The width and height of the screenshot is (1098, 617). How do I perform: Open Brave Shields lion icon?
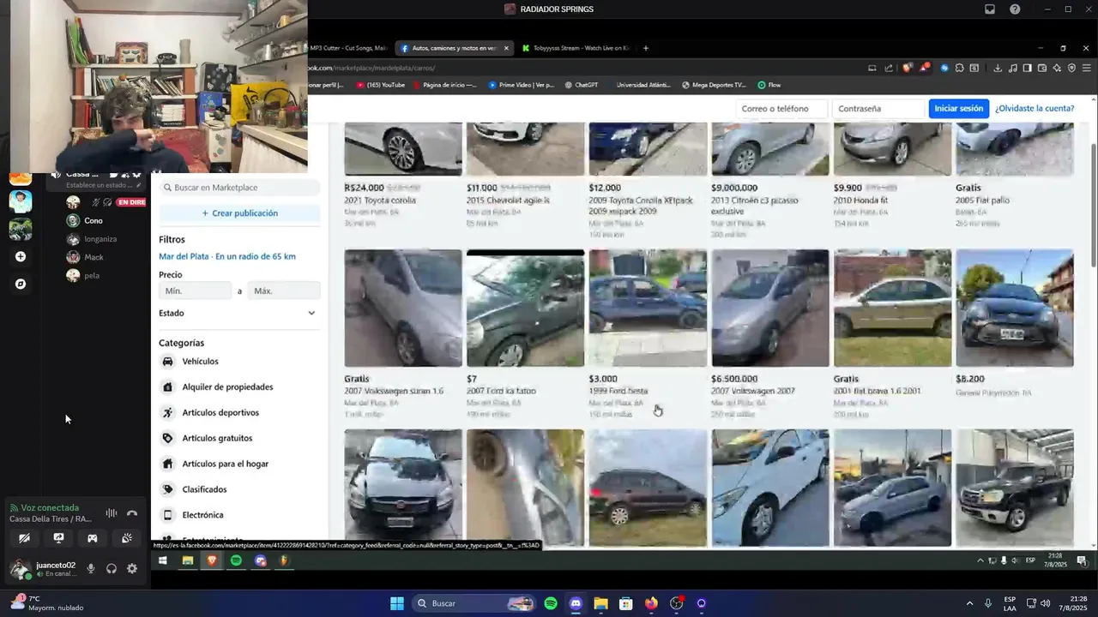click(908, 68)
